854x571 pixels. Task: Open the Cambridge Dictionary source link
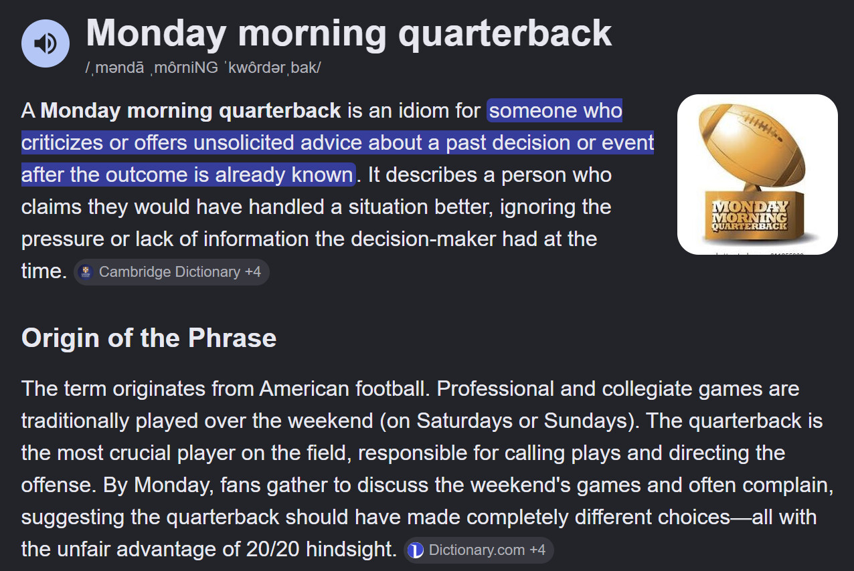click(x=169, y=272)
